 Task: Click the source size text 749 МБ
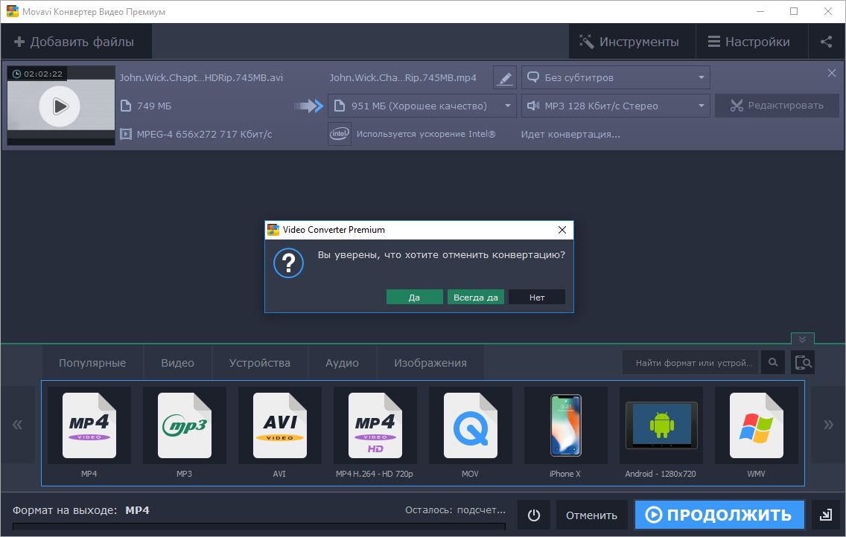(153, 106)
